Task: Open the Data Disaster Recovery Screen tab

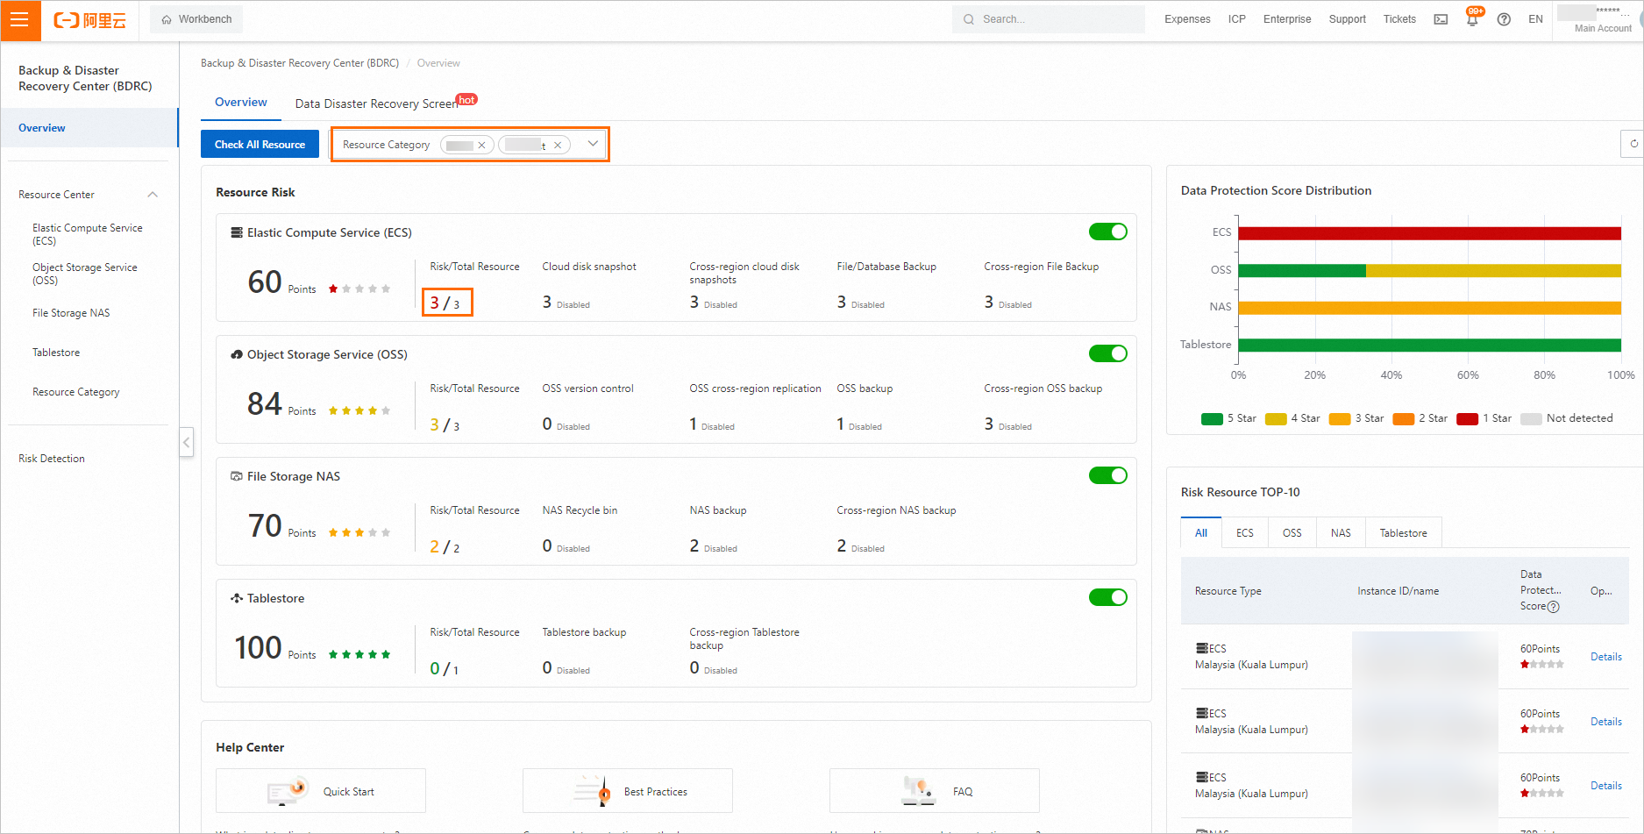Action: tap(377, 103)
